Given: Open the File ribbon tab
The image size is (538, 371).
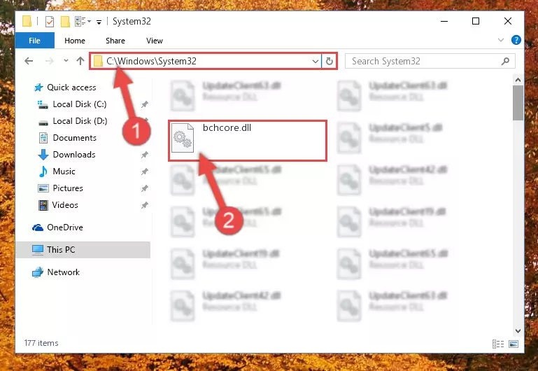Looking at the screenshot, I should [35, 41].
